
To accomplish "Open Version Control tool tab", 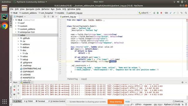I will click(57, 101).
